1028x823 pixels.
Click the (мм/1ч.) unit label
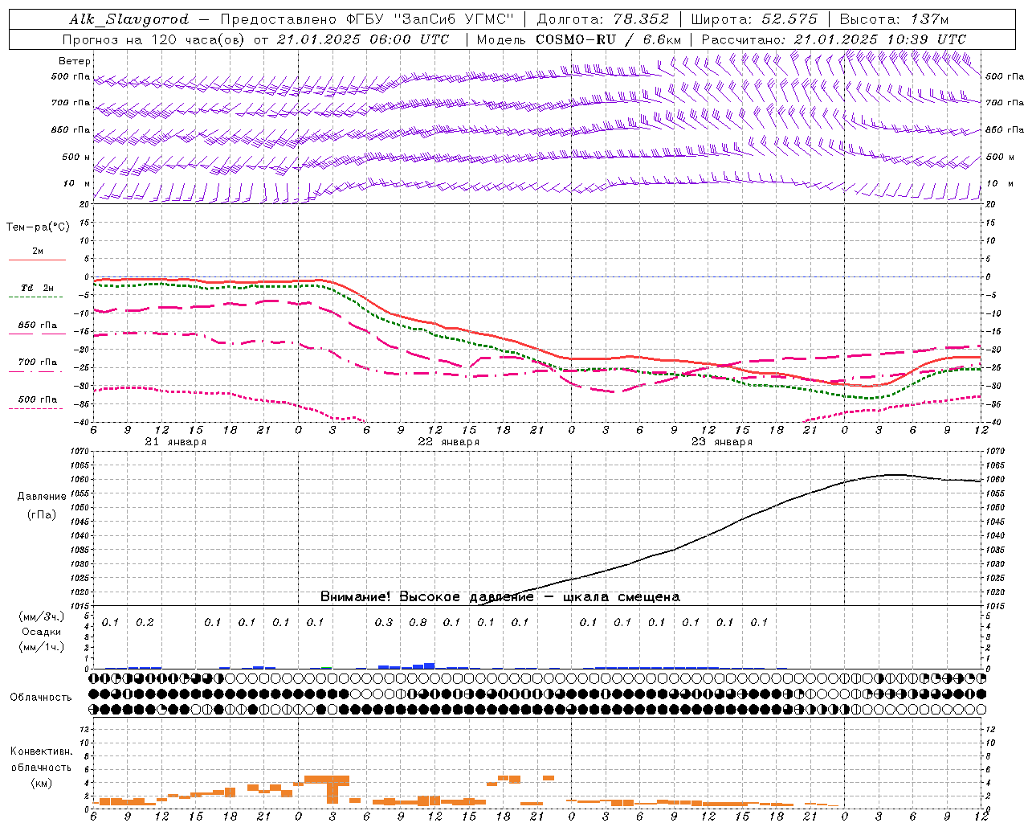[x=42, y=647]
